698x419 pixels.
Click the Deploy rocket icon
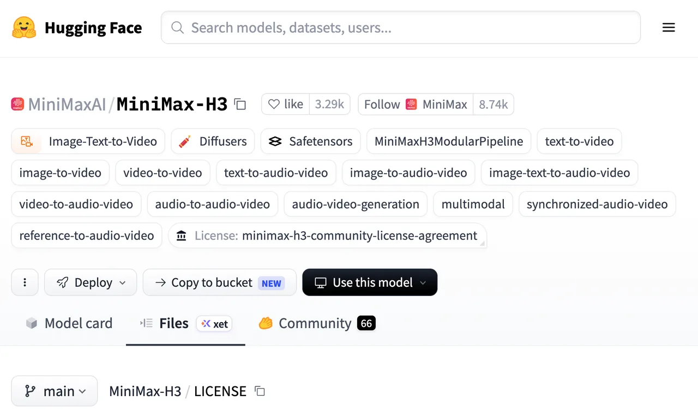pyautogui.click(x=63, y=282)
